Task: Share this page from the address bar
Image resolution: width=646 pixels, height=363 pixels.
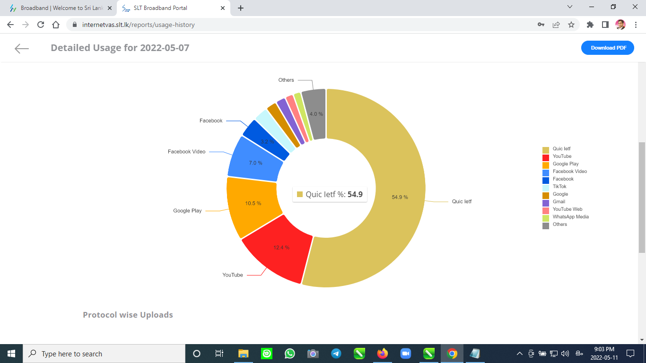Action: 556,25
